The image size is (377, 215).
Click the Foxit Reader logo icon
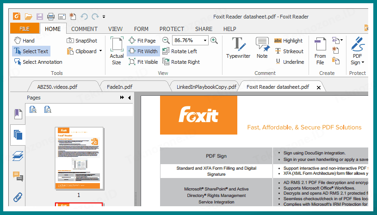(17, 16)
